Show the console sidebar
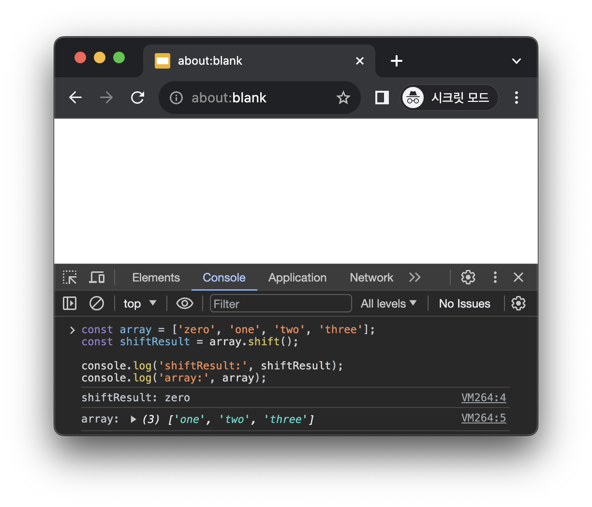 coord(70,303)
